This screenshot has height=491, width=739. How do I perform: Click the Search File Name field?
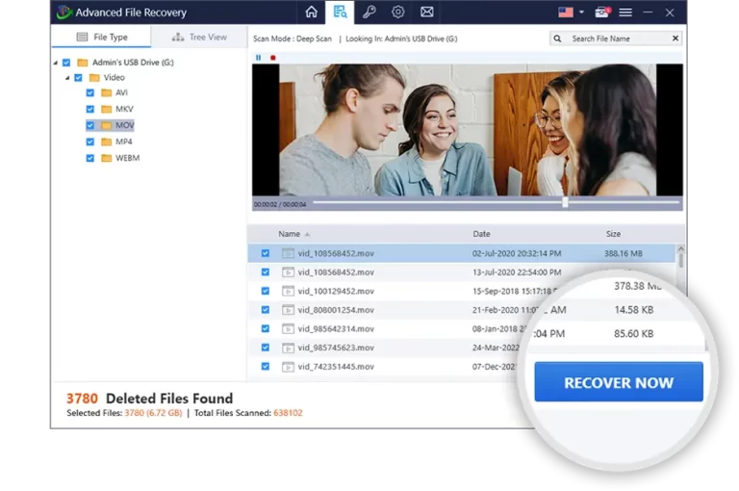(615, 39)
